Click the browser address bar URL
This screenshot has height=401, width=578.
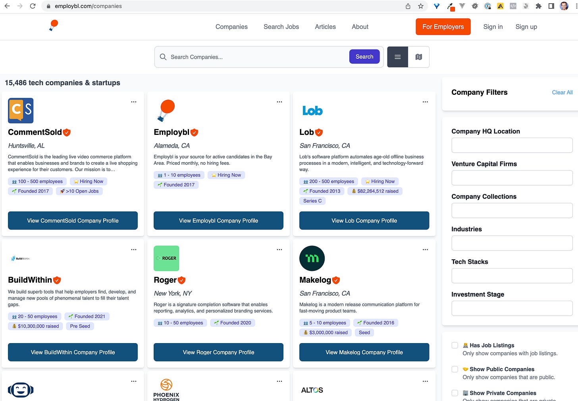click(88, 6)
